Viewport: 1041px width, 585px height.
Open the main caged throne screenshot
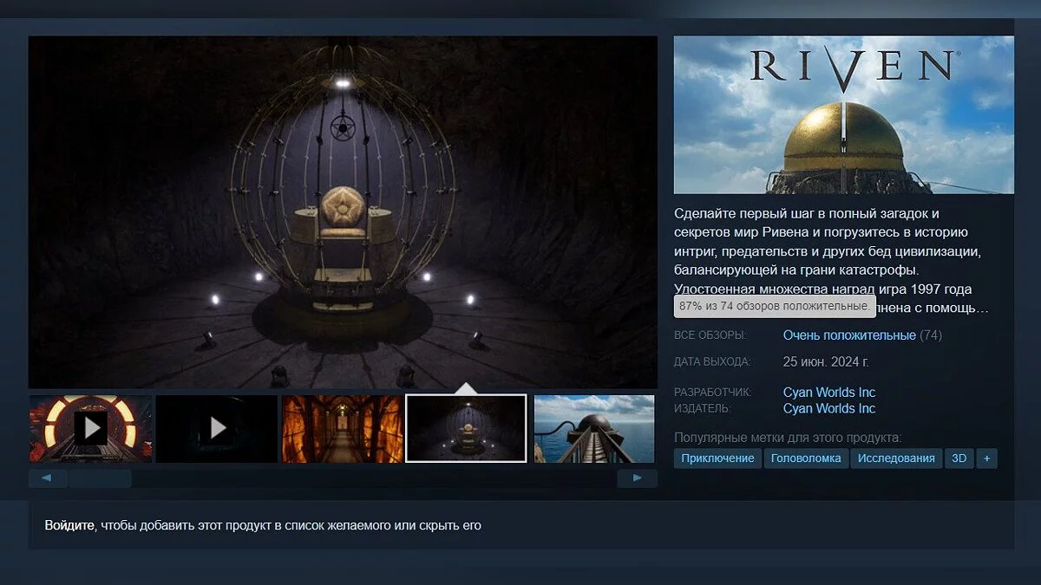click(343, 211)
